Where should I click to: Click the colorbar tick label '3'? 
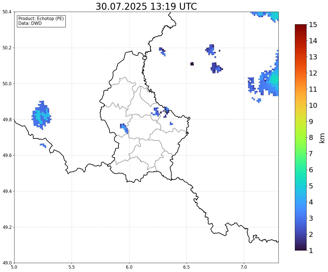pyautogui.click(x=311, y=218)
